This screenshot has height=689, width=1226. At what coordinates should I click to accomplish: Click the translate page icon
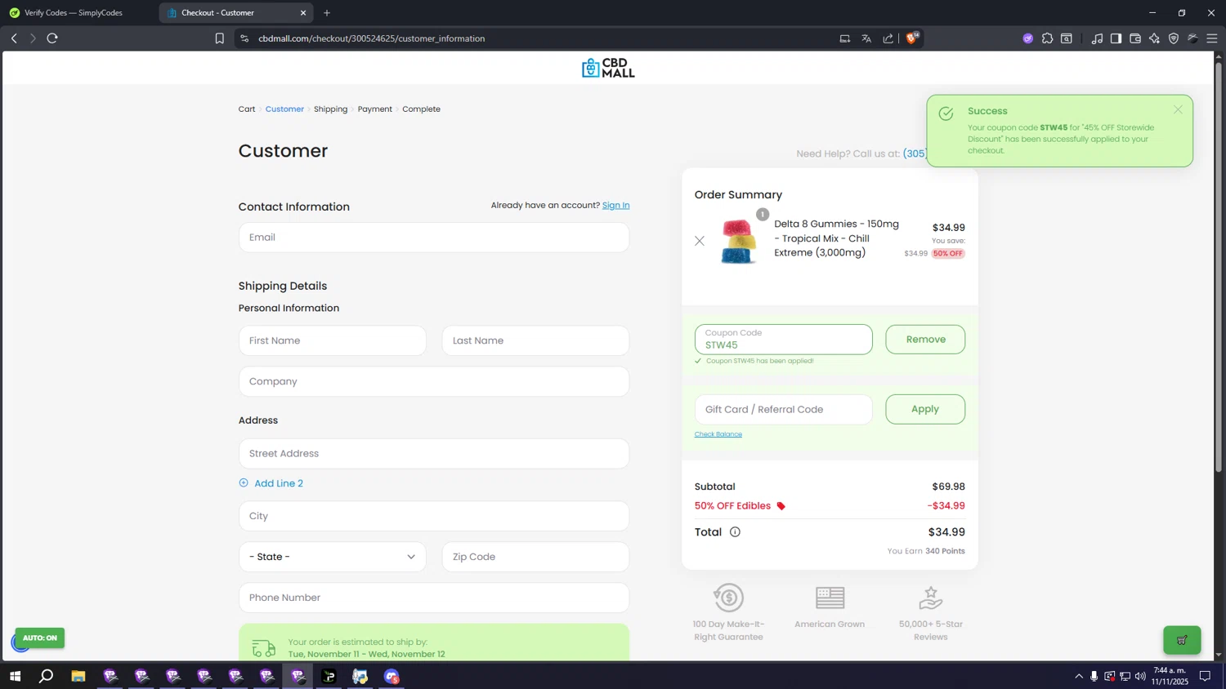[866, 38]
